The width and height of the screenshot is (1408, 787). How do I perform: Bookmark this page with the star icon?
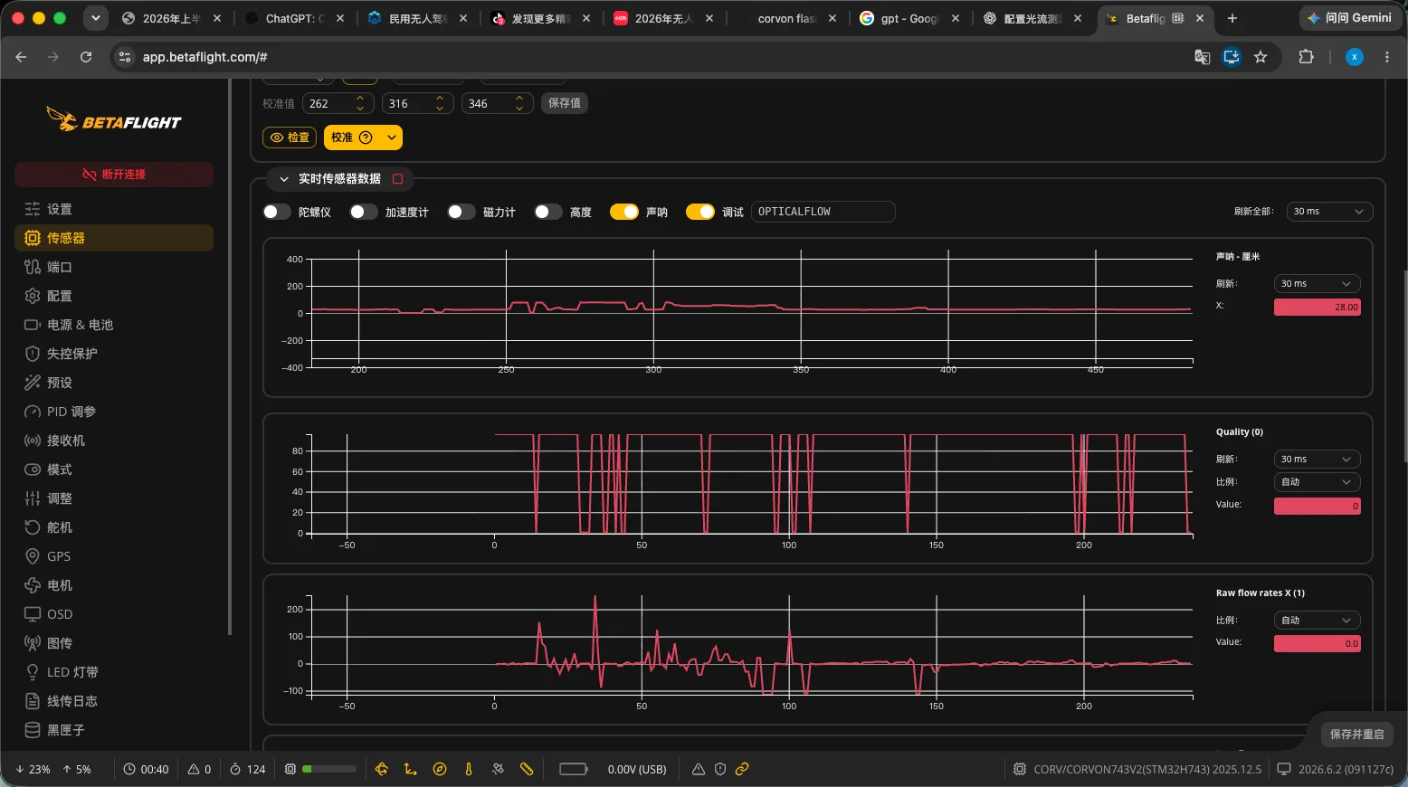[1261, 57]
